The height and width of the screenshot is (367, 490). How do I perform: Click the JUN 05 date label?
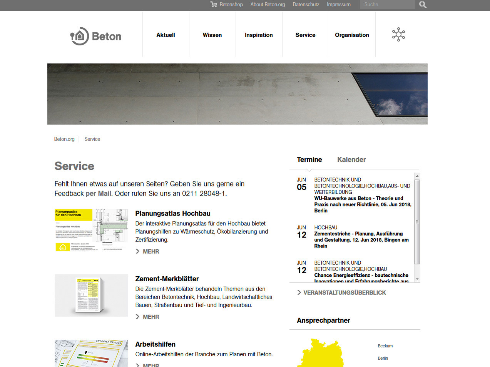[301, 184]
